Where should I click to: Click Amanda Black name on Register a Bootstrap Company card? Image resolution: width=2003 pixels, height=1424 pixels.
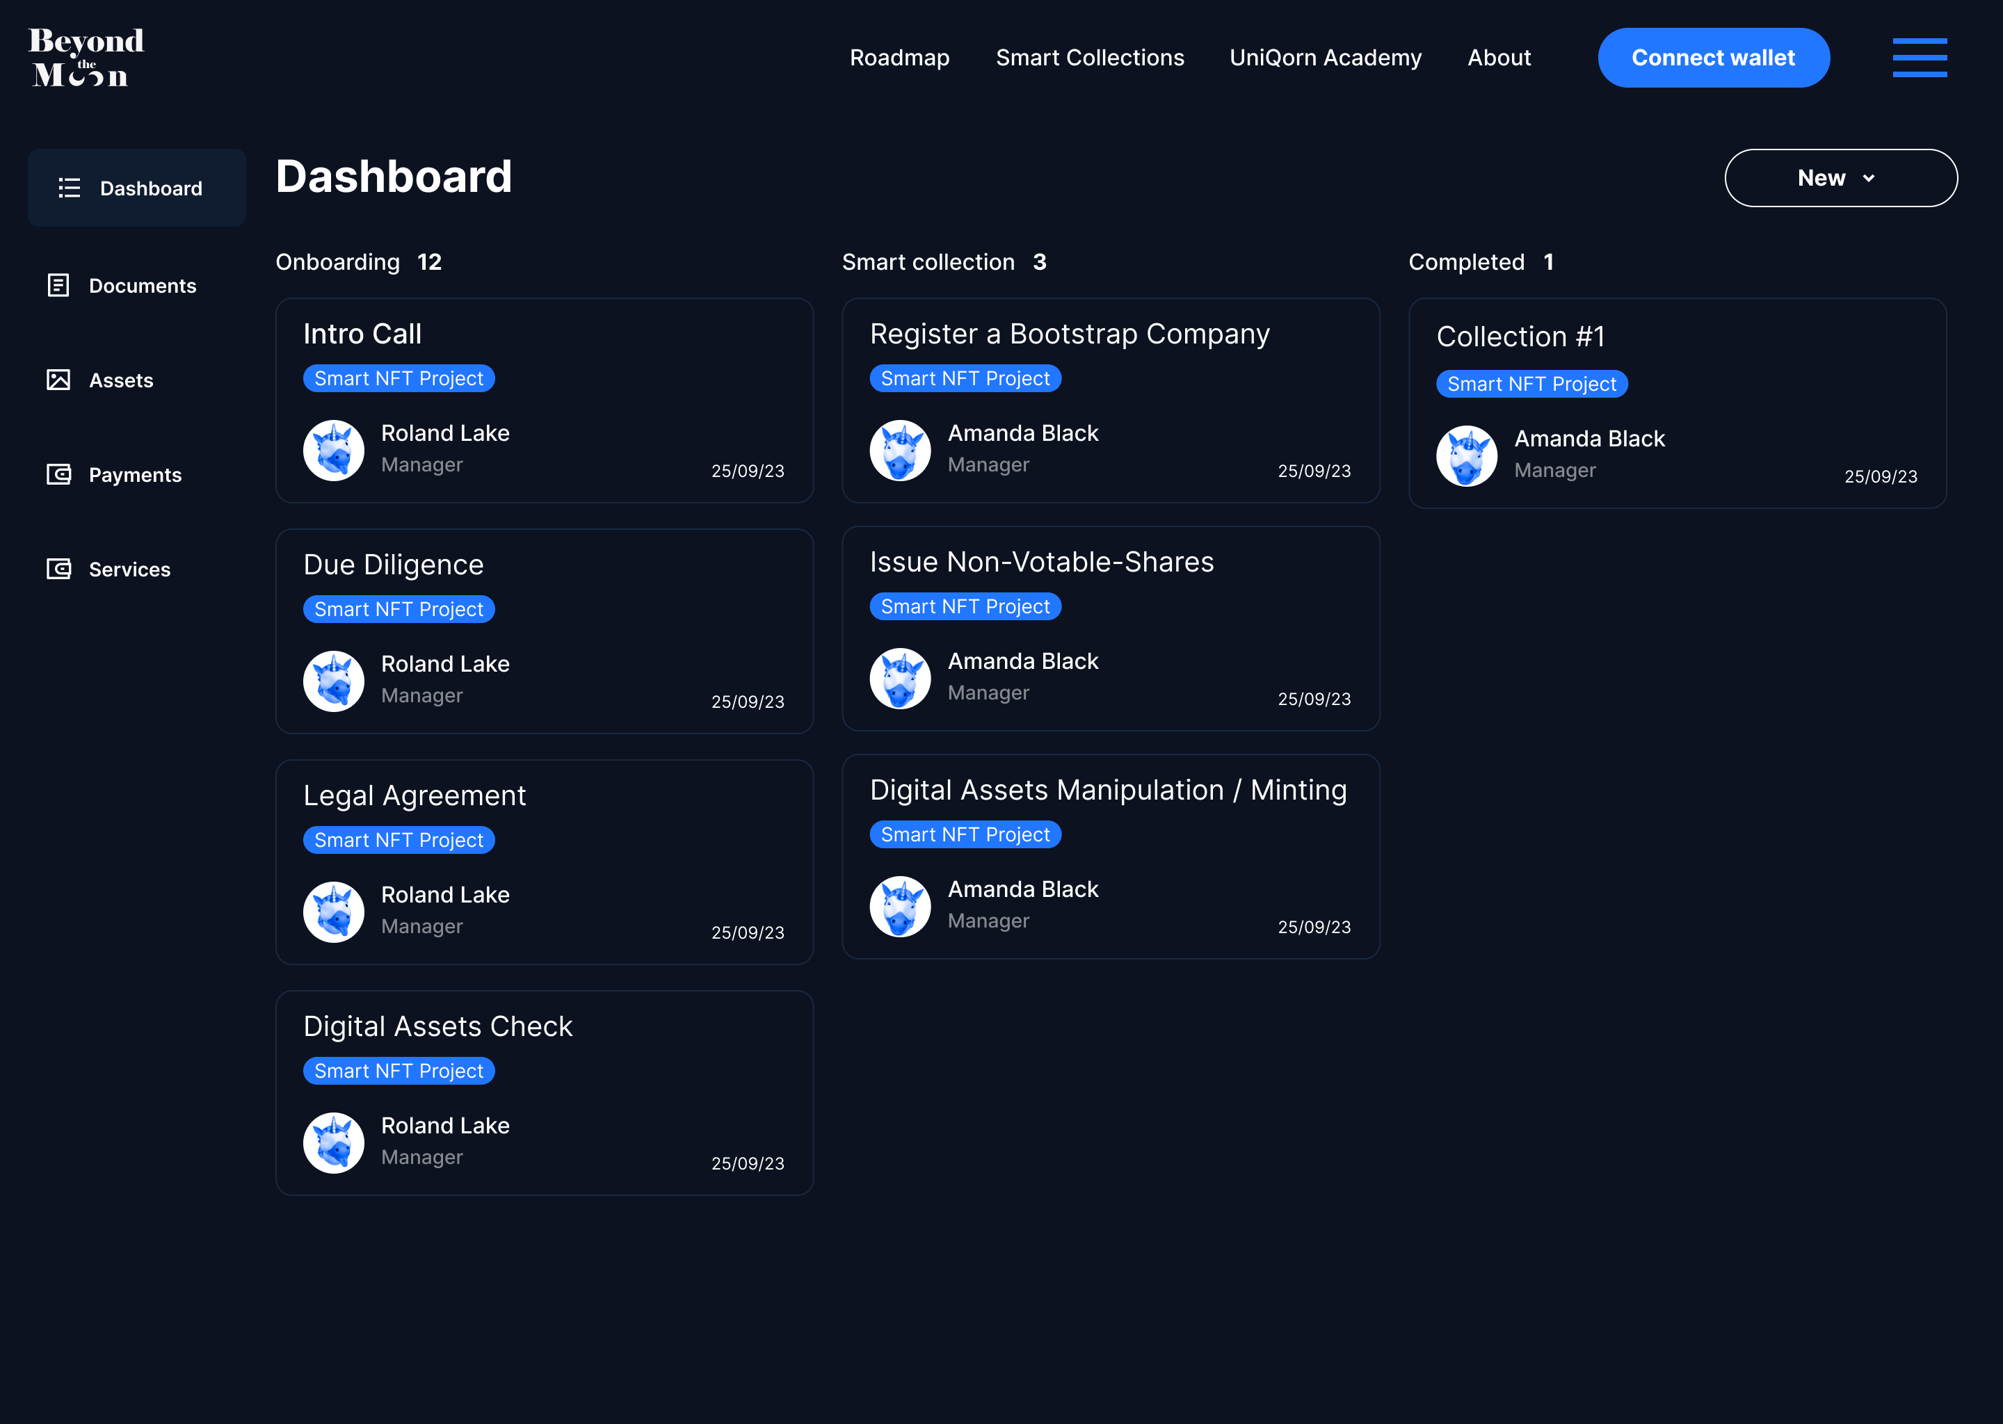pos(1022,433)
